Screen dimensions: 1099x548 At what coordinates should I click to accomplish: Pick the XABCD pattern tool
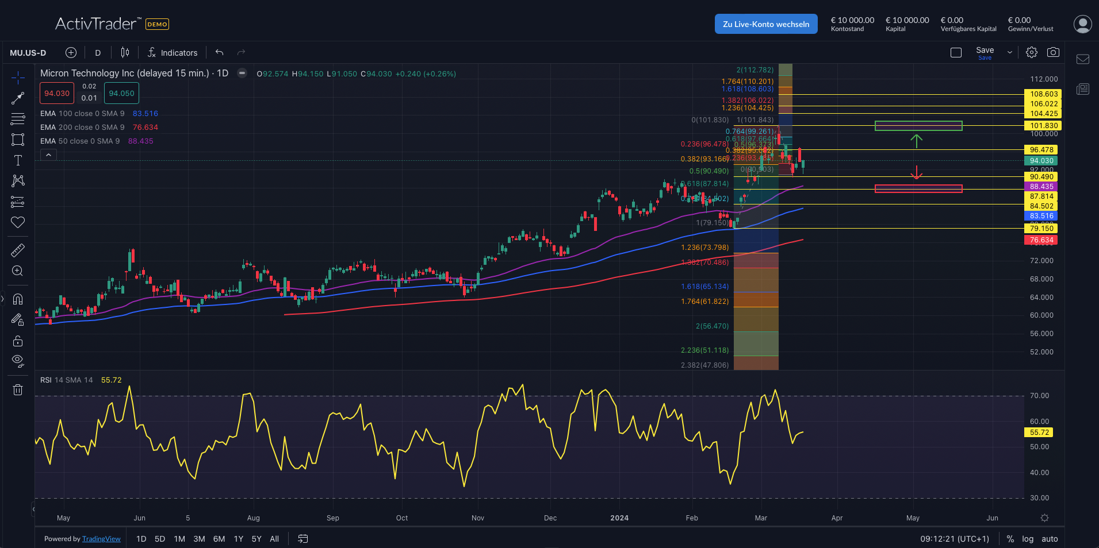tap(18, 180)
